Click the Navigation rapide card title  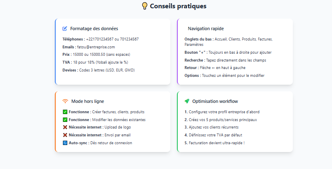click(x=206, y=29)
